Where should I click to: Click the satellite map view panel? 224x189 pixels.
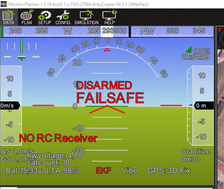[x=220, y=119]
